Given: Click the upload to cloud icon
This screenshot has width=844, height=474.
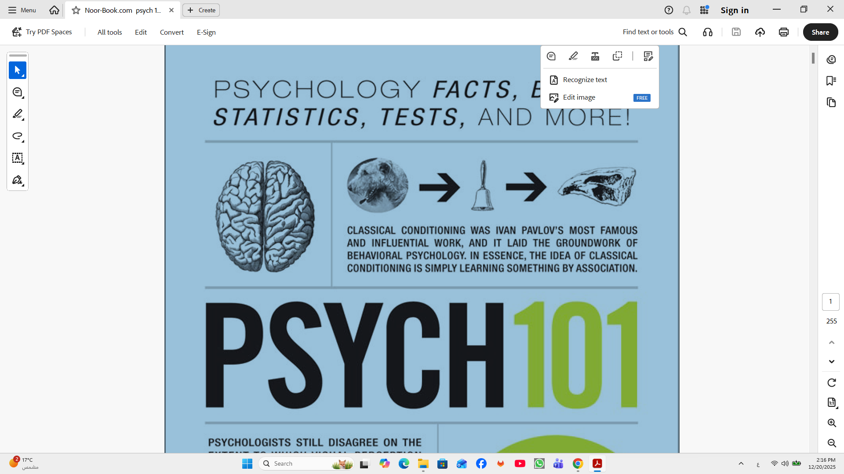Looking at the screenshot, I should click(x=760, y=32).
